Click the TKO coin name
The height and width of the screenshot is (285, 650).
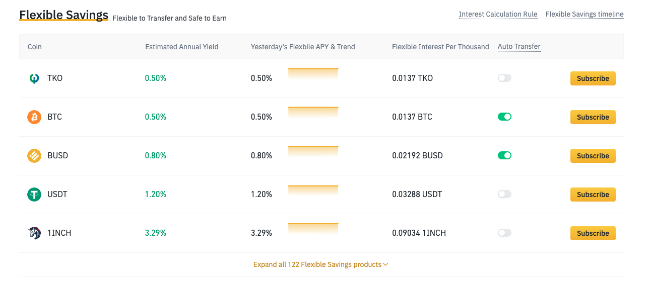55,78
